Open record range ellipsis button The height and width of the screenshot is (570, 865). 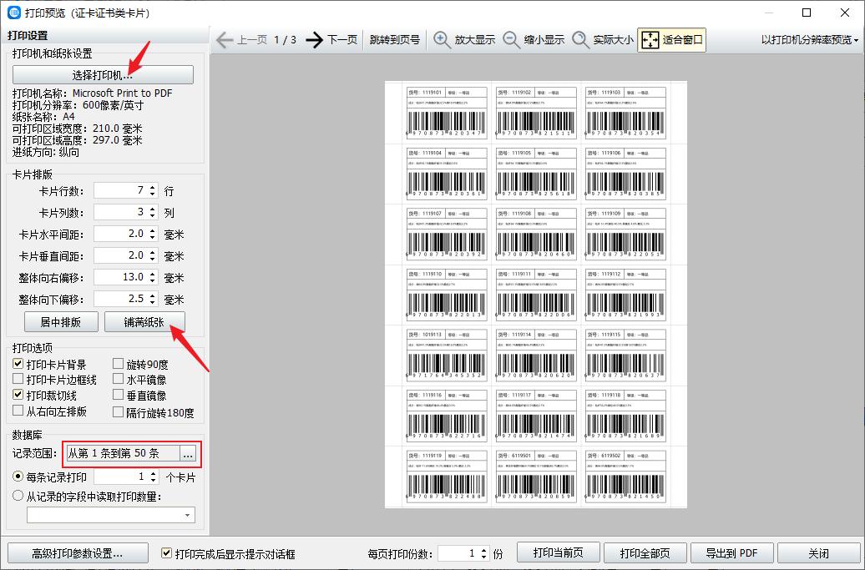tap(189, 454)
